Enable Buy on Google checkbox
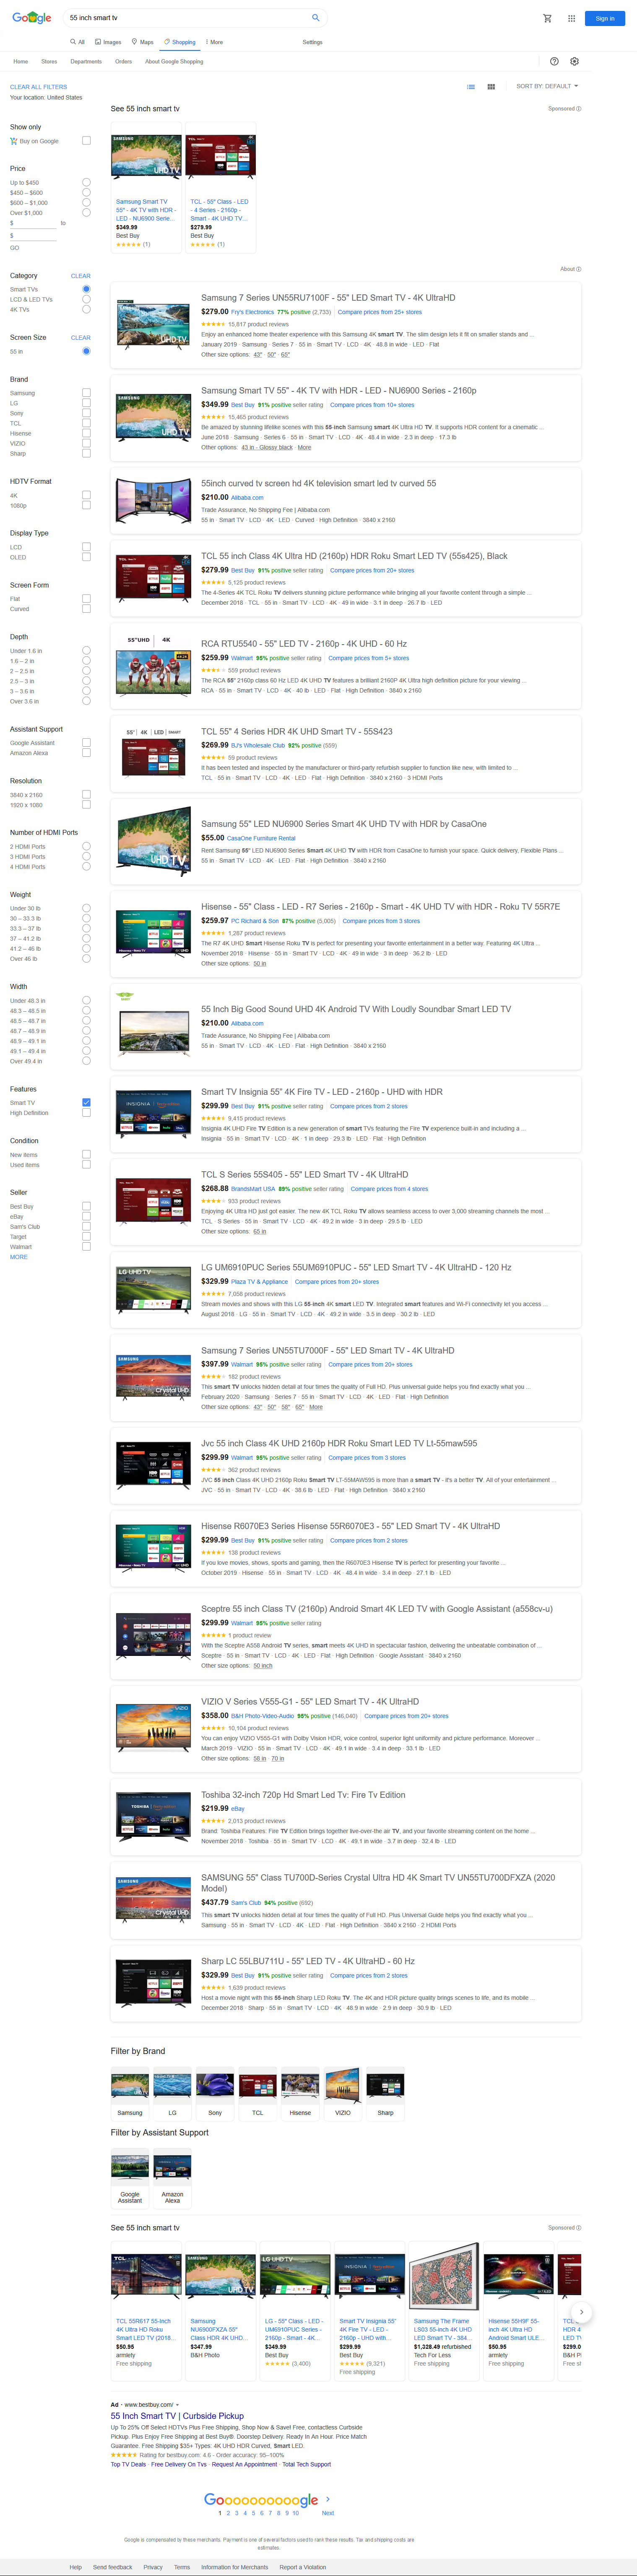 [86, 141]
